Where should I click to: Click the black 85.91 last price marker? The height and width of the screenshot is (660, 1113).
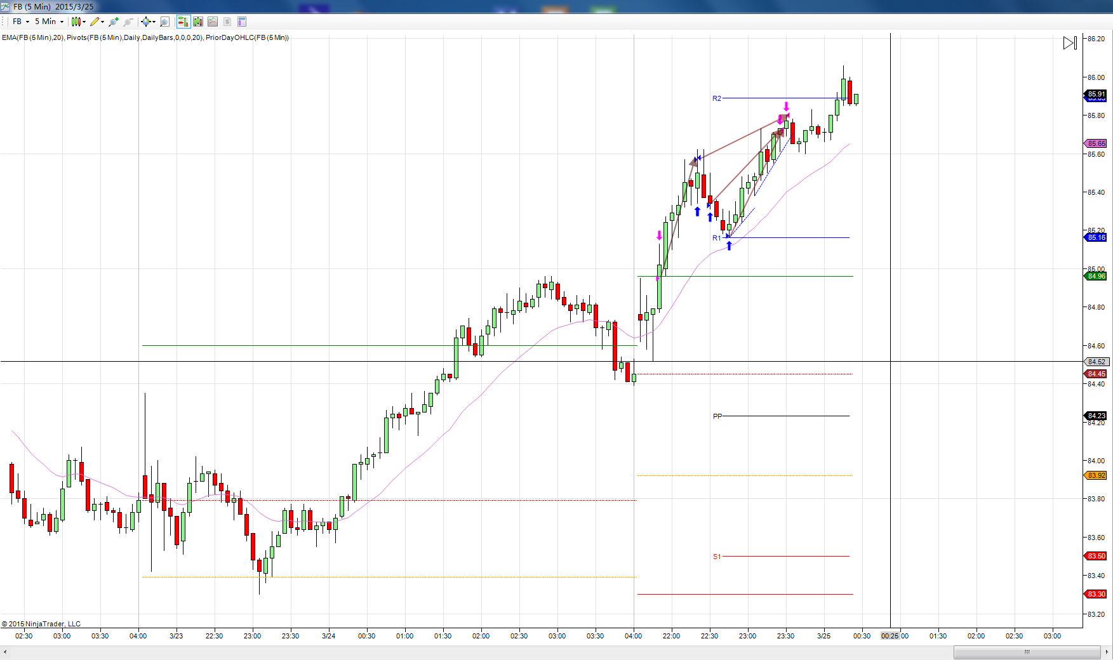[1096, 94]
